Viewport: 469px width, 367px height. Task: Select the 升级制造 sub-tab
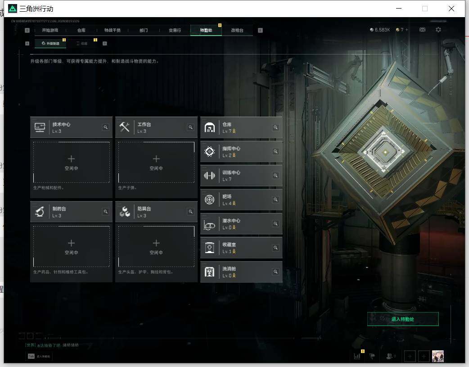click(x=50, y=43)
